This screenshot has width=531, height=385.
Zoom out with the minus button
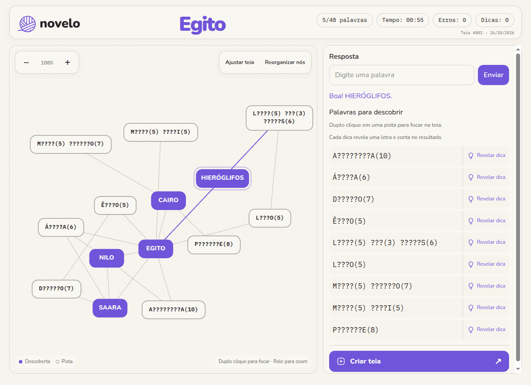coord(26,63)
